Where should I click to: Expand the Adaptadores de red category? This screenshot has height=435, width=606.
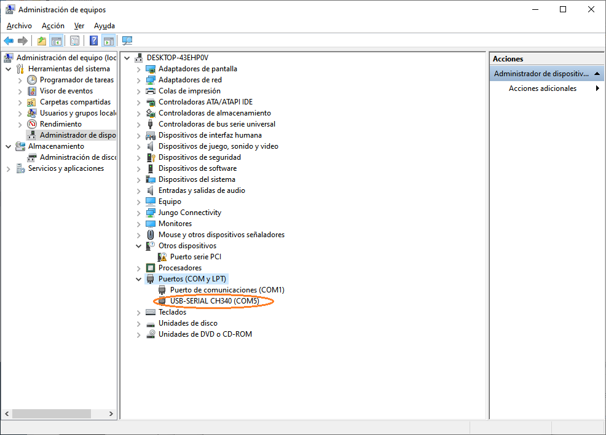click(139, 80)
